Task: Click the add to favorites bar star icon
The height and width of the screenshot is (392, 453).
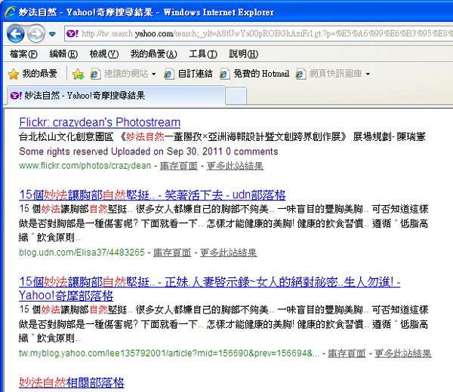Action: tap(78, 74)
